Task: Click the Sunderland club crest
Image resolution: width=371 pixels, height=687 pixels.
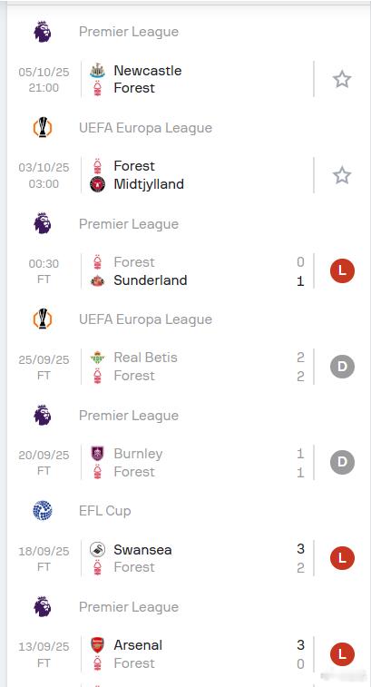Action: tap(97, 280)
